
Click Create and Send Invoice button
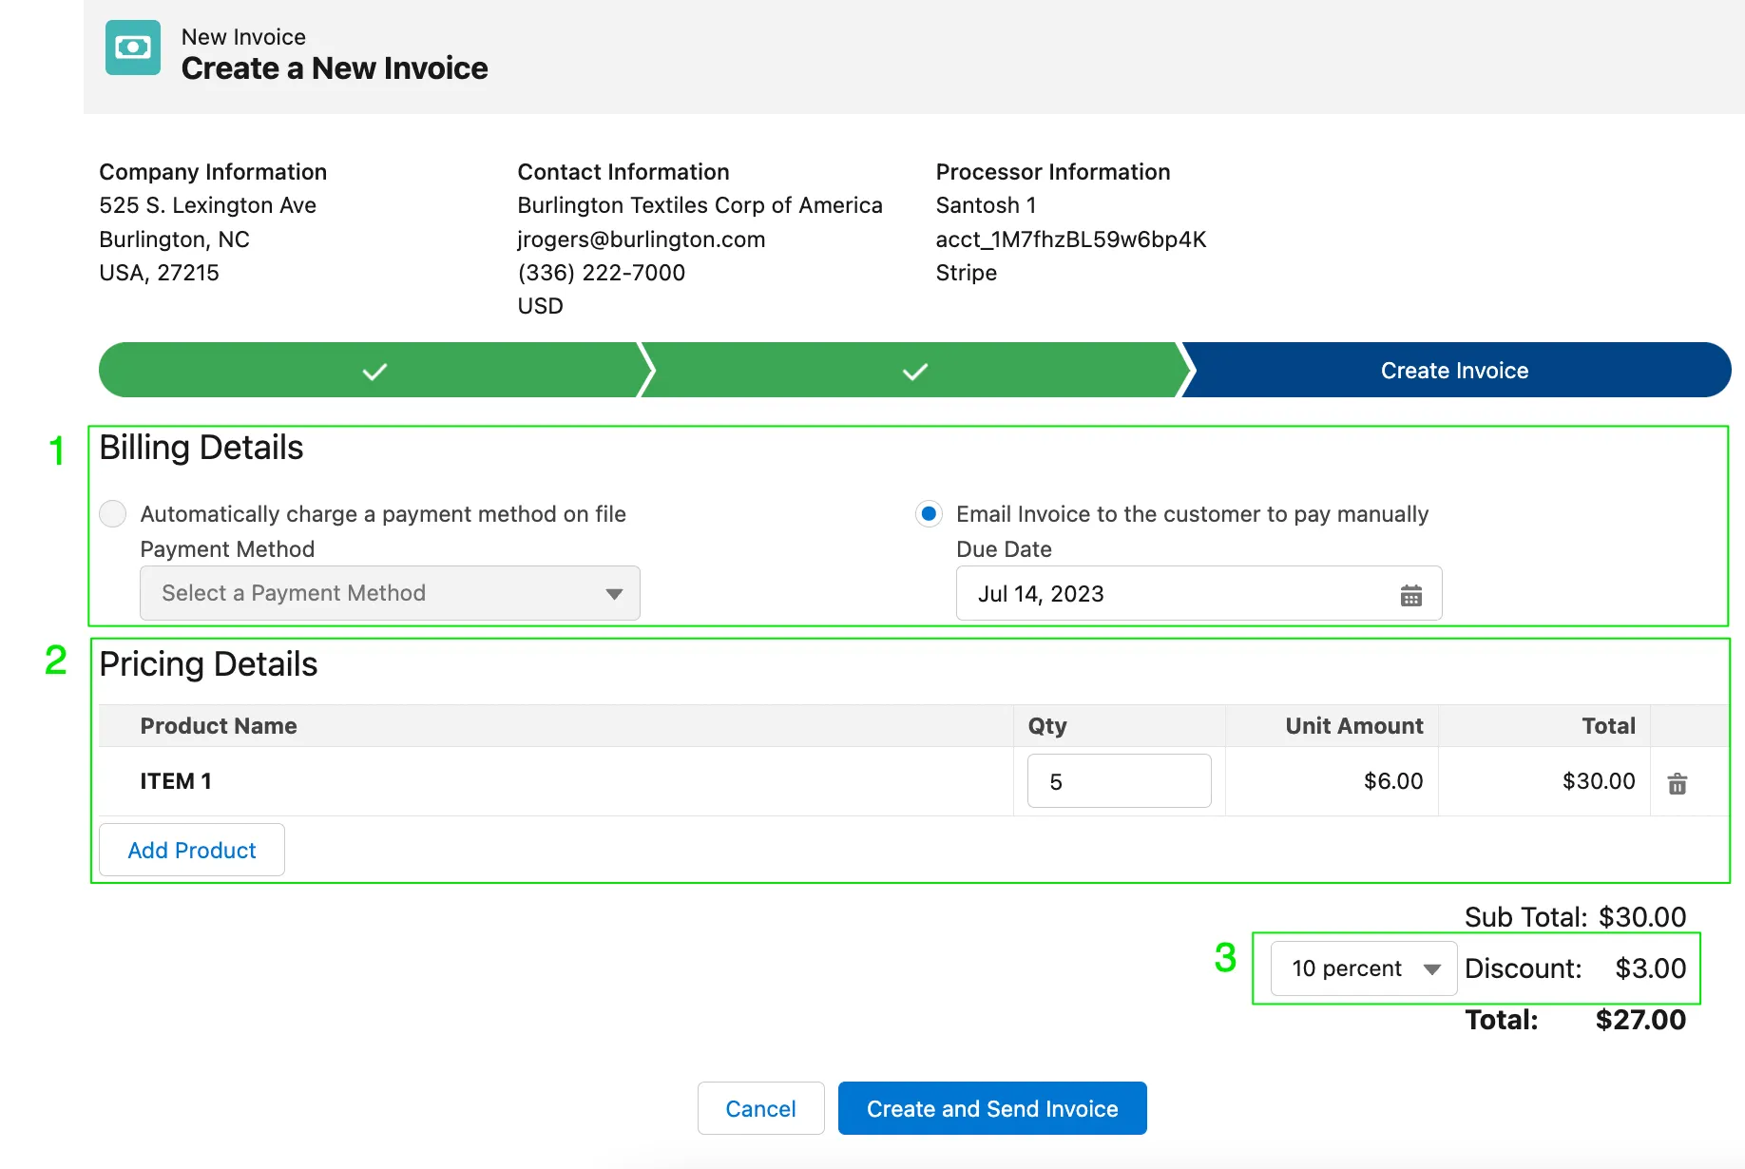pyautogui.click(x=992, y=1108)
